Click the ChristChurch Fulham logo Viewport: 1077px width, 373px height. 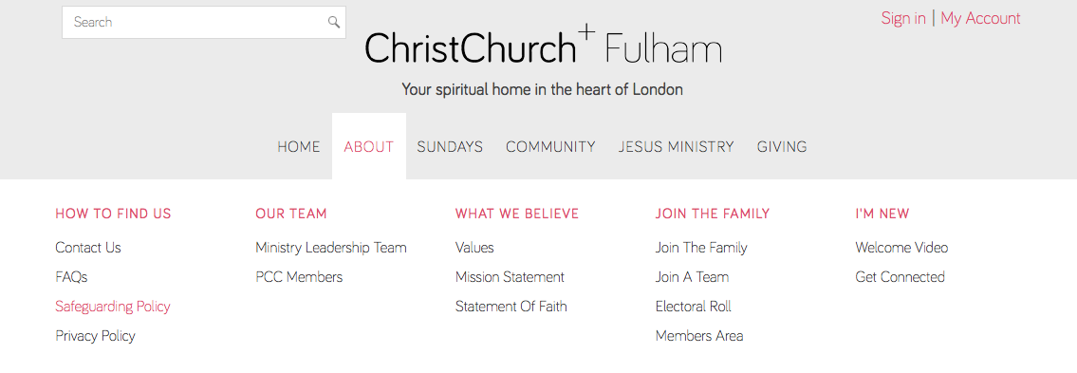point(544,47)
